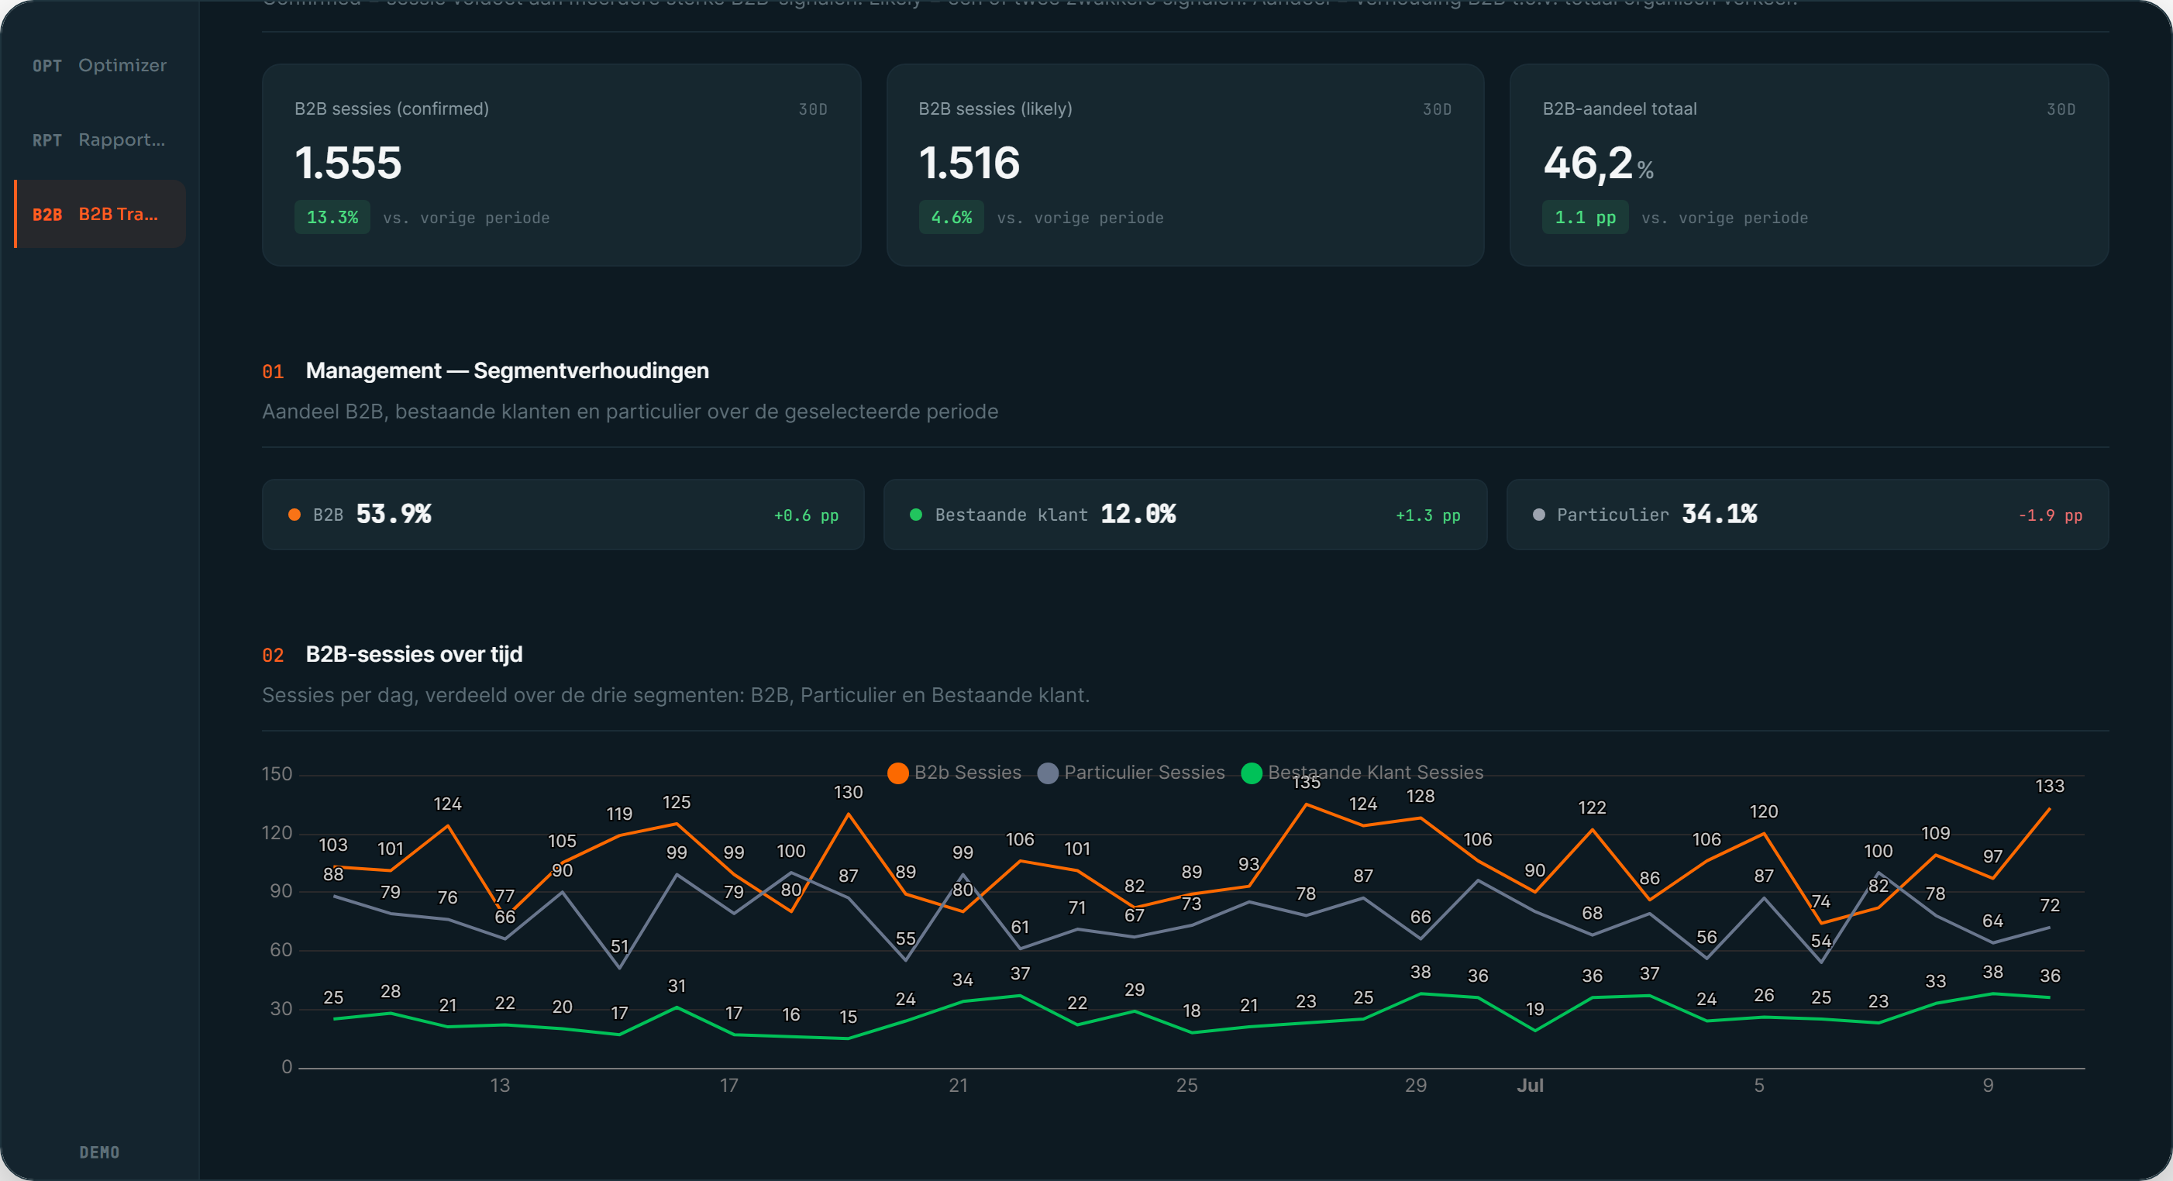This screenshot has width=2173, height=1181.
Task: Select the B2B Traffic sidebar item
Action: click(99, 213)
